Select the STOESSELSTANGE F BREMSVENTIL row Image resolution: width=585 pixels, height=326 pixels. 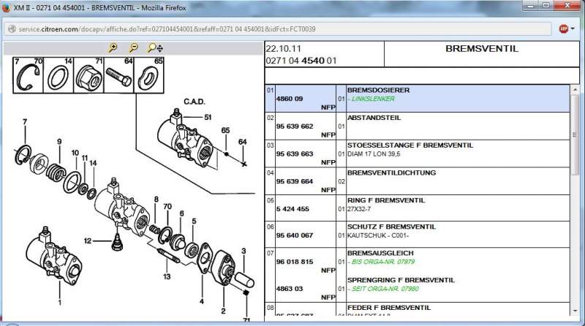[418, 153]
